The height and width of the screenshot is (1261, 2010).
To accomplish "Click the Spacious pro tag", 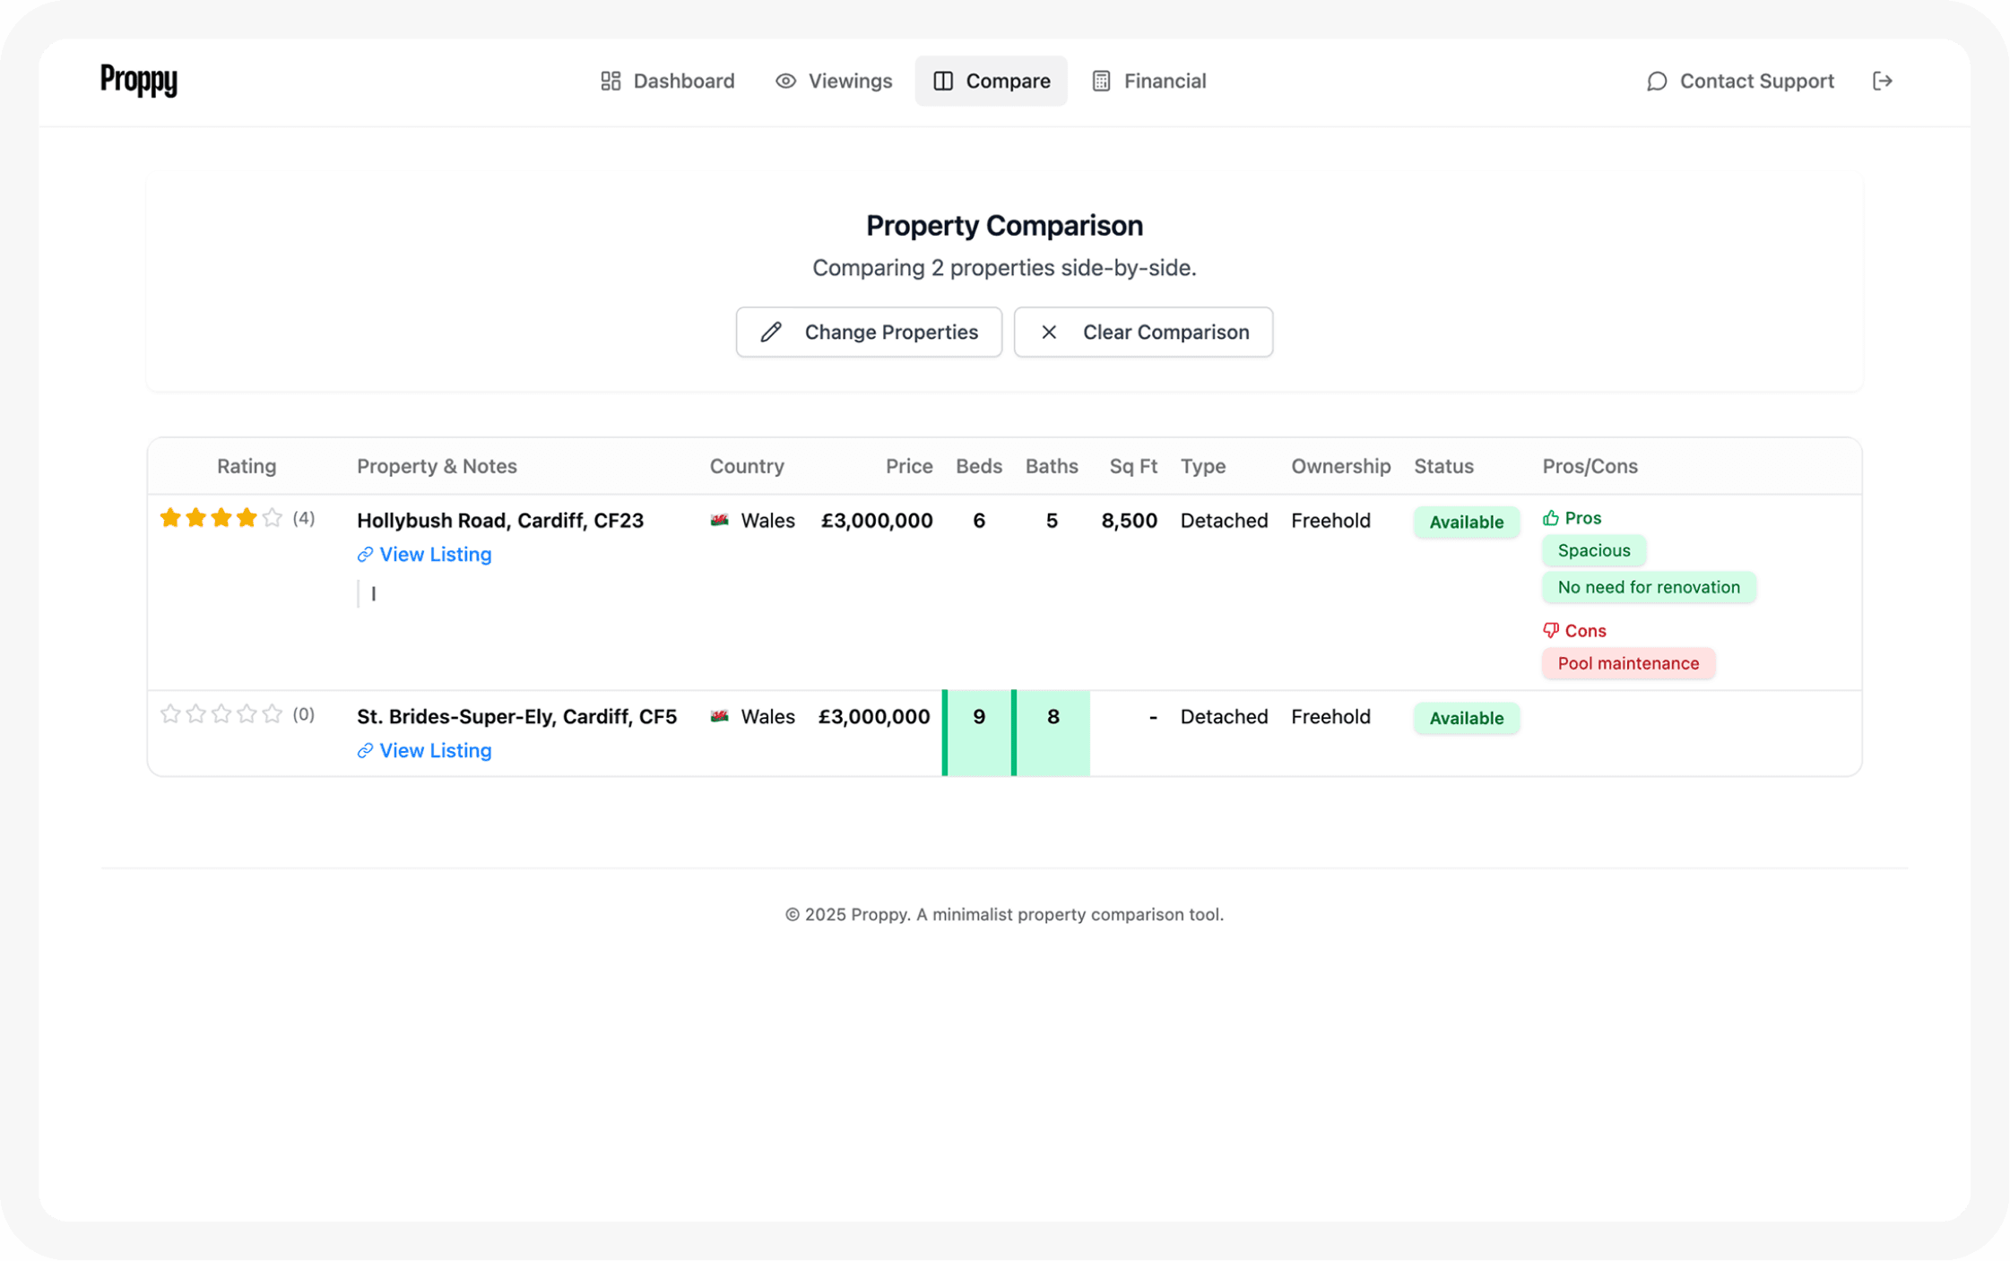I will pos(1594,550).
